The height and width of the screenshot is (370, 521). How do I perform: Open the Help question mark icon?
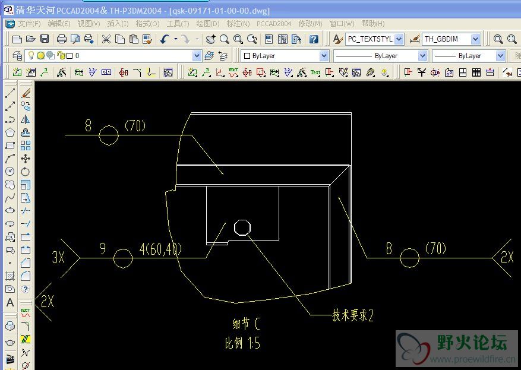coord(314,39)
